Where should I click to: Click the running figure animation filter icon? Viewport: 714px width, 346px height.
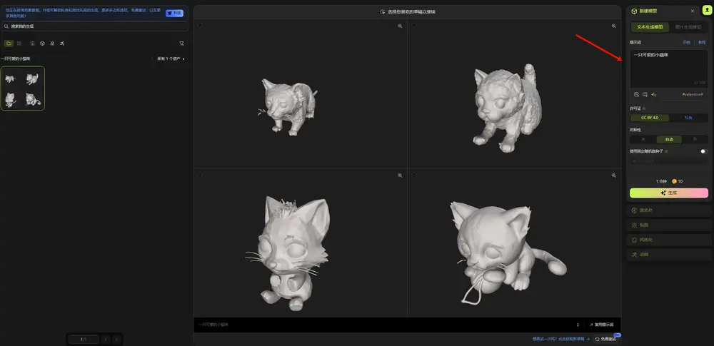point(62,44)
